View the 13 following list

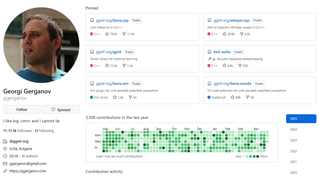(x=44, y=131)
